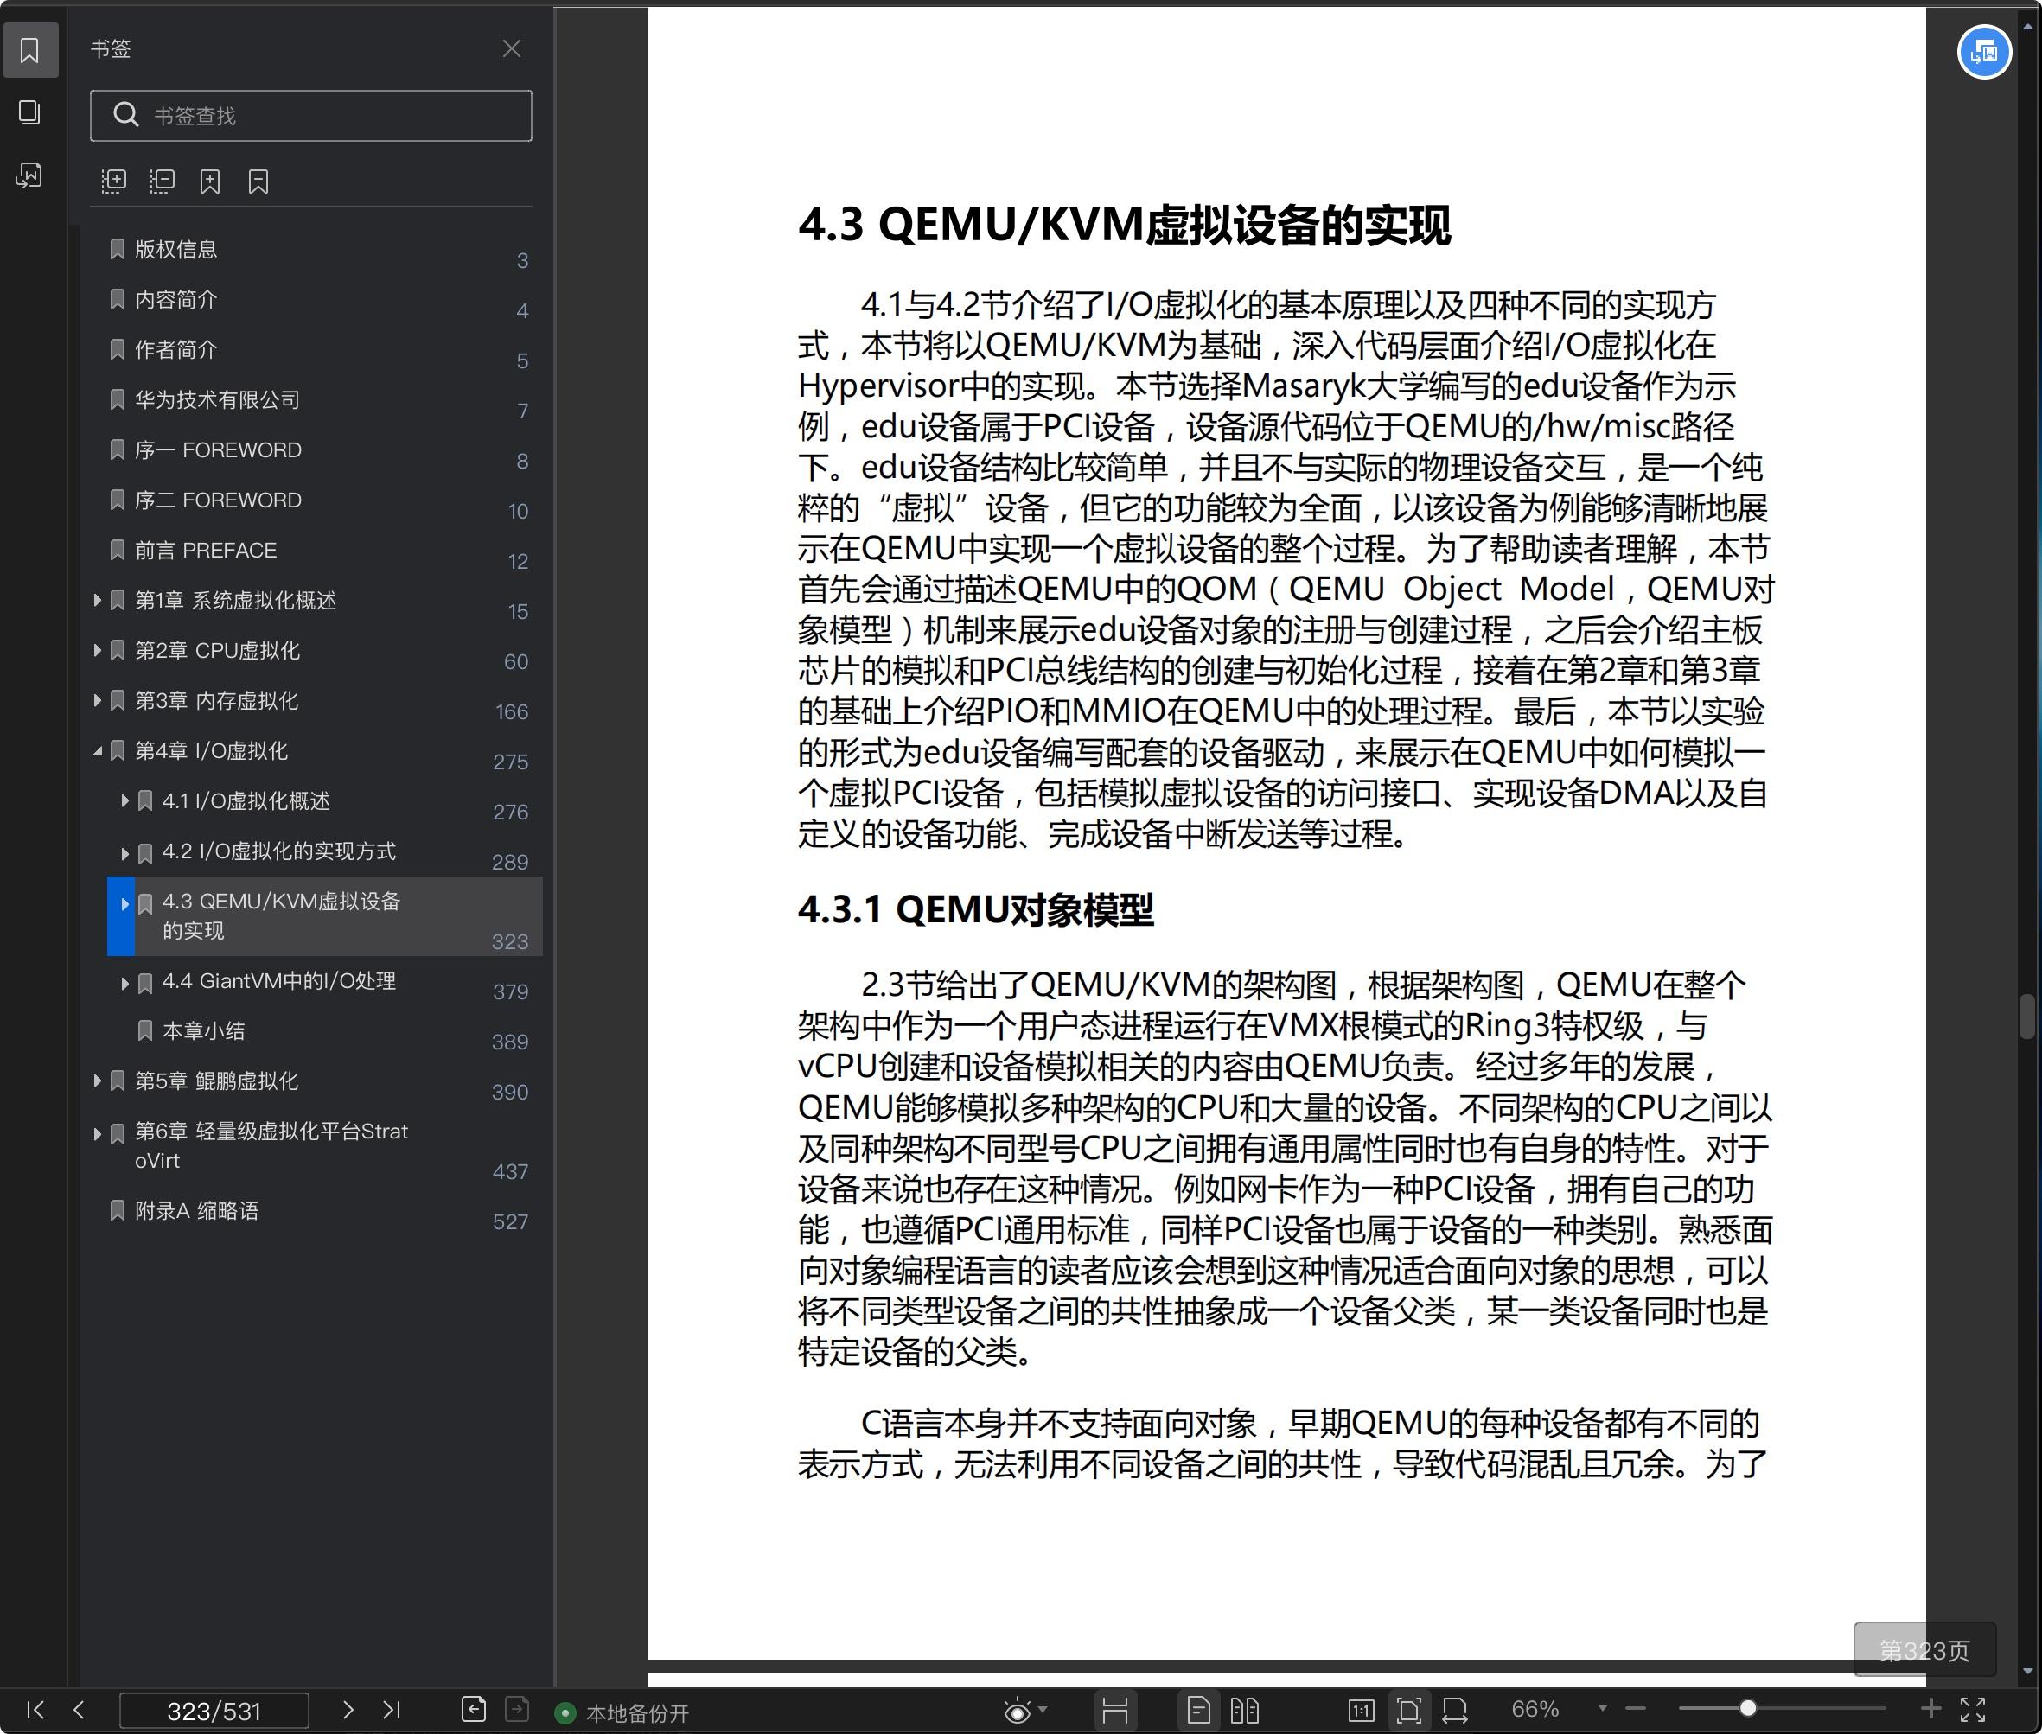Viewport: 2042px width, 1734px height.
Task: Select the 4.4 GiantVM中的I/O处理 bookmark text
Action: tap(279, 981)
